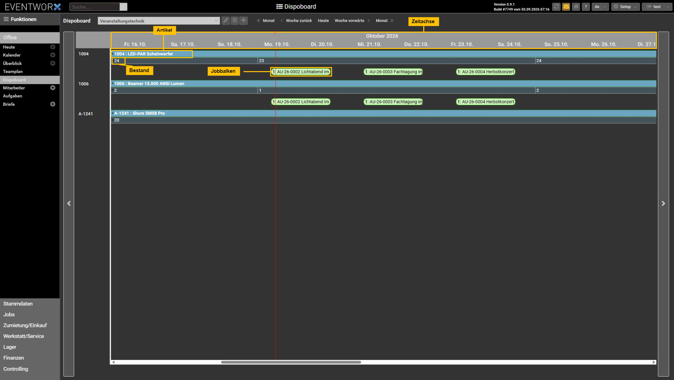Click the plus icon next to Briefe
This screenshot has width=674, height=380.
[x=53, y=104]
